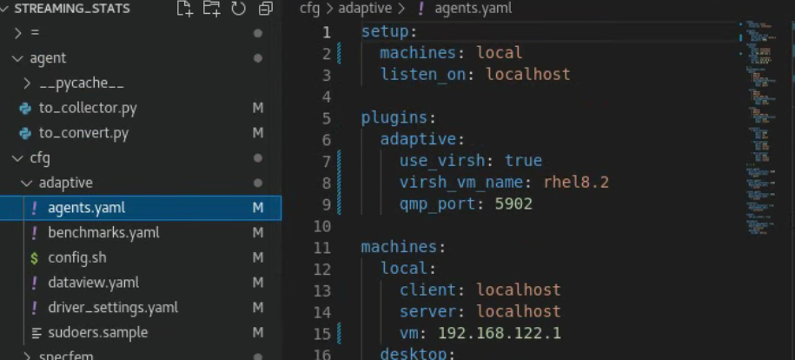Click the minimap code overview
The height and width of the screenshot is (360, 795).
tap(762, 127)
